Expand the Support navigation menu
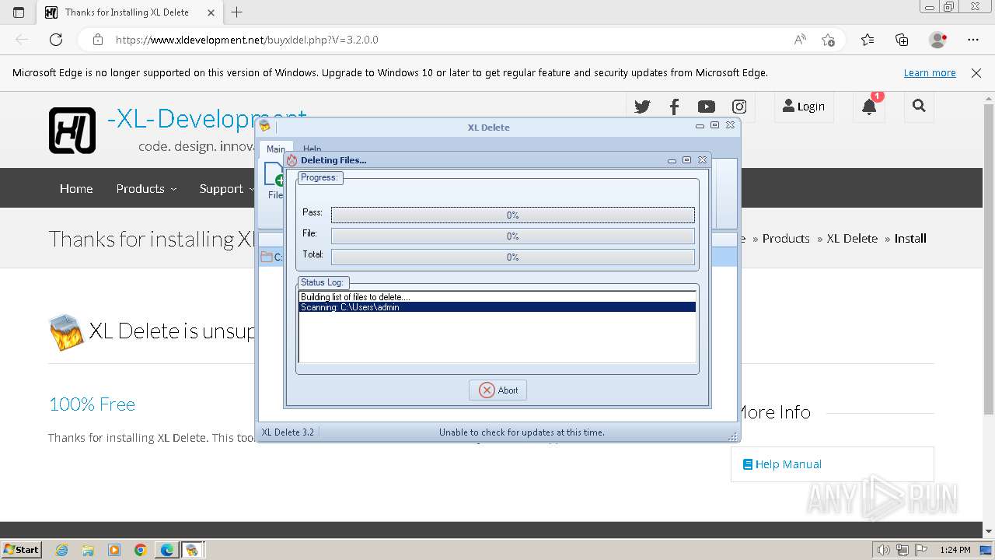The width and height of the screenshot is (995, 560). [x=226, y=188]
